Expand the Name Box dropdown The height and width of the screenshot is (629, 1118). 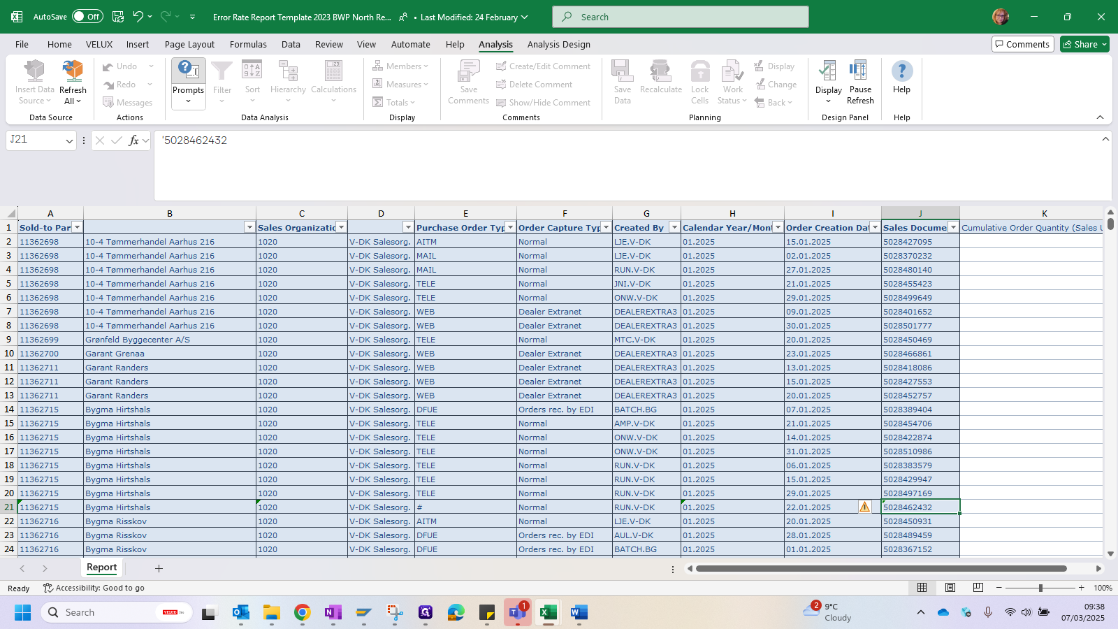coord(69,140)
